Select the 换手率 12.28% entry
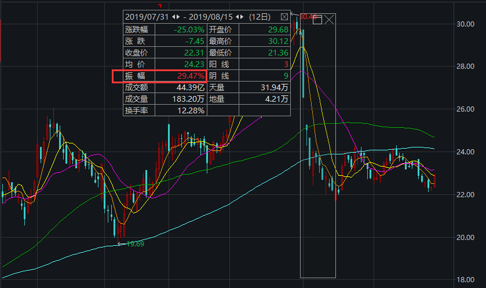486x288 pixels. (x=189, y=110)
